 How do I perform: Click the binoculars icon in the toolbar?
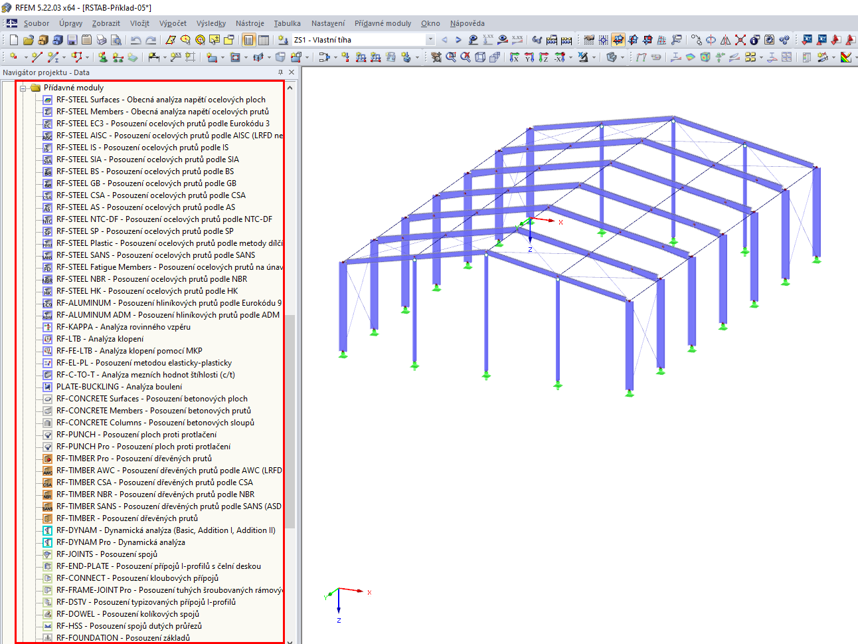click(x=537, y=40)
